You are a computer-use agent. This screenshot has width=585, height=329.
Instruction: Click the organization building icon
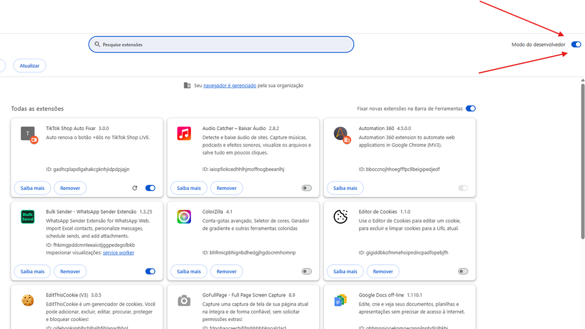pyautogui.click(x=187, y=85)
